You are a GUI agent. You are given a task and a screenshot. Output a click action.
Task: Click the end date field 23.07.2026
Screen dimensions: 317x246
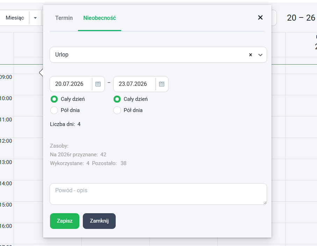tap(135, 84)
